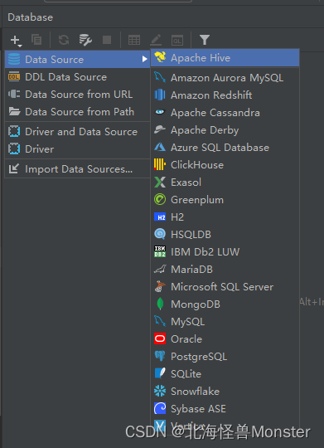The image size is (324, 448).
Task: Select PostgreSQL data source
Action: tap(225, 357)
